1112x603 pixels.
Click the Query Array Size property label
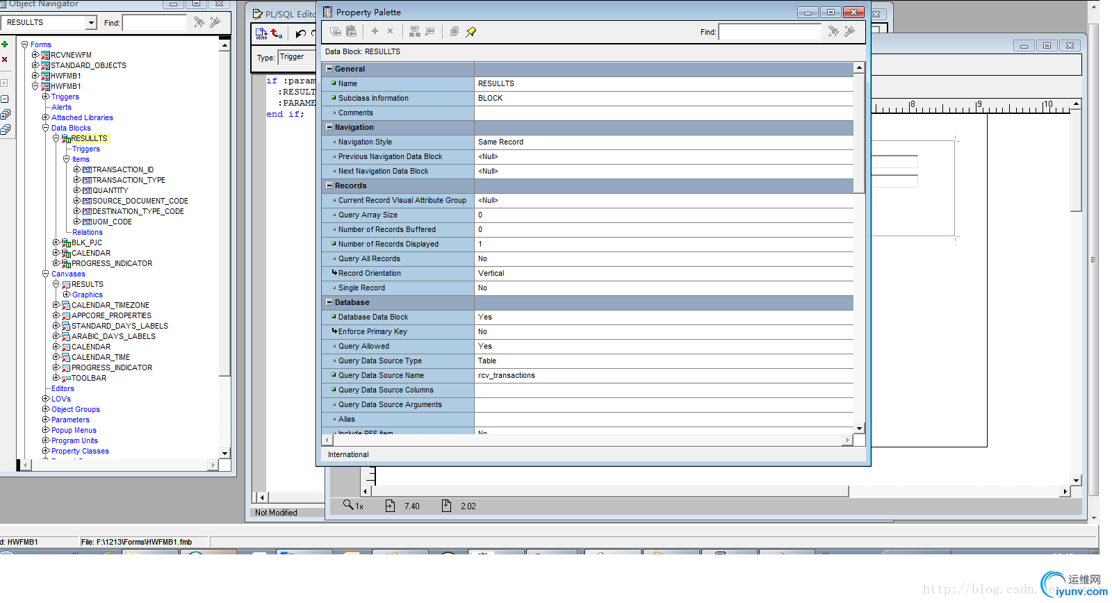368,215
